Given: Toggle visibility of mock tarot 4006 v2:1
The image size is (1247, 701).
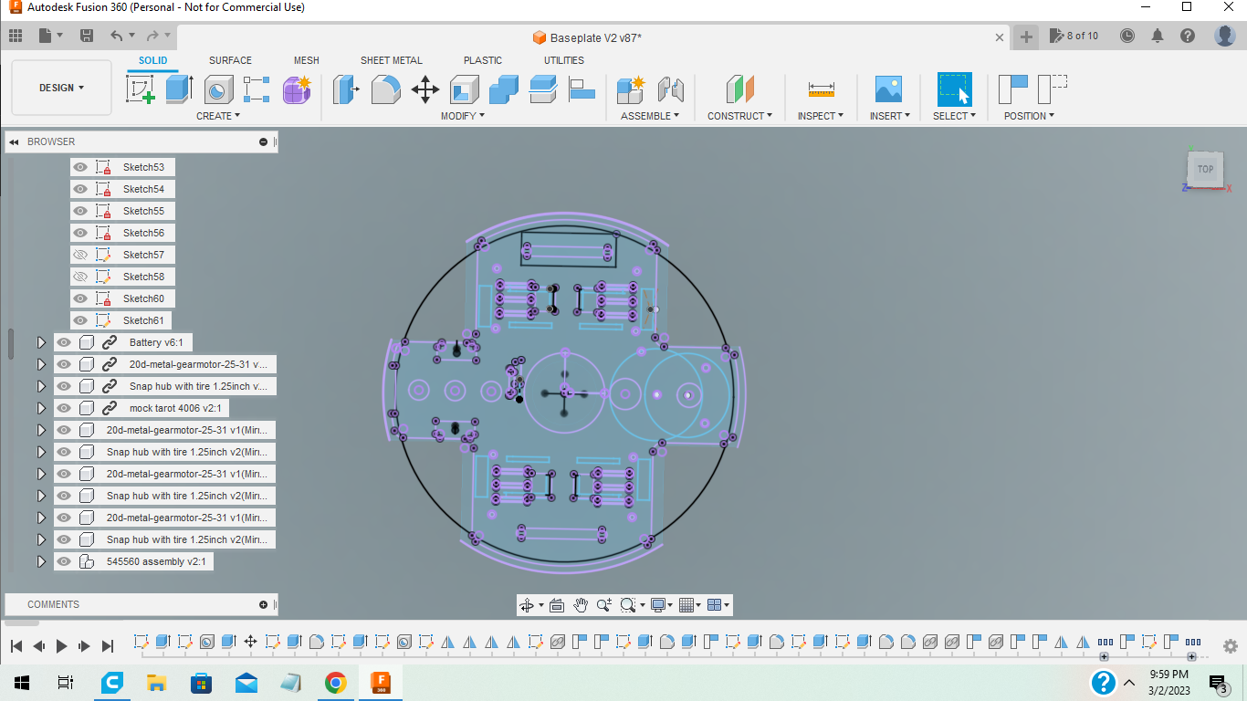Looking at the screenshot, I should [64, 408].
